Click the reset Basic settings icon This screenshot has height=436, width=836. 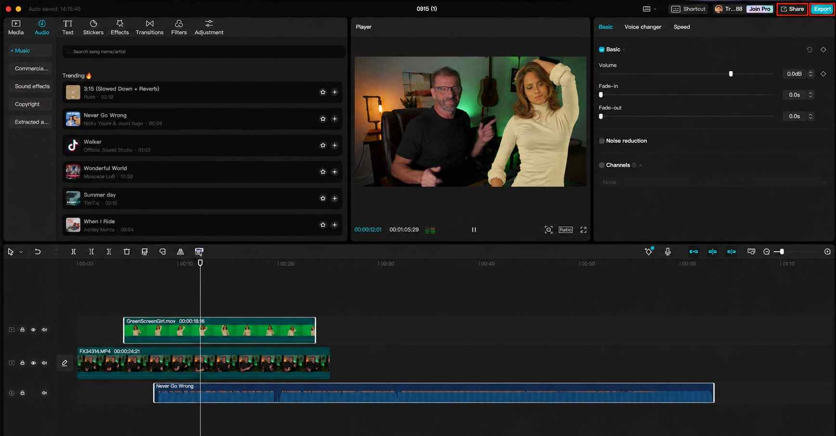(810, 50)
